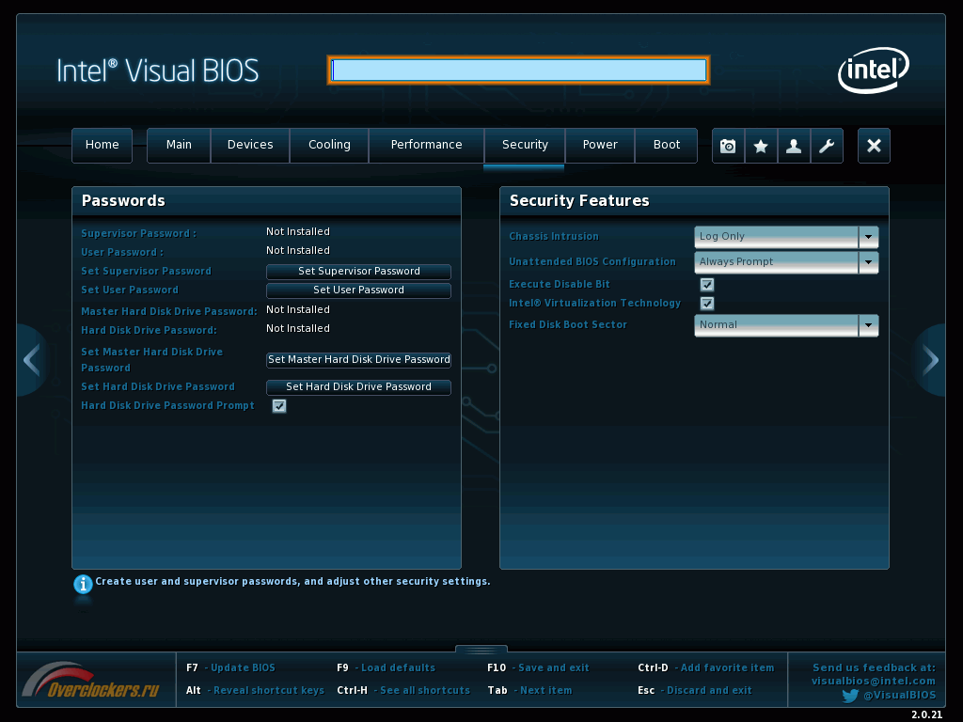Click Alt Reveal shortcut keys text
The image size is (963, 722).
click(255, 691)
